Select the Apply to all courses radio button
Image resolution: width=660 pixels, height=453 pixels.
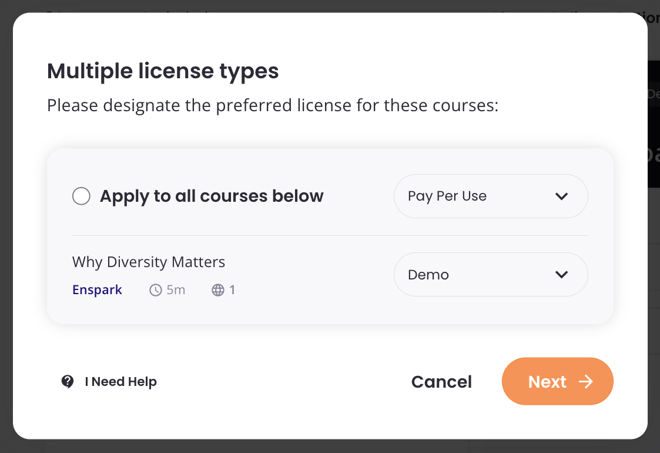[x=81, y=196]
